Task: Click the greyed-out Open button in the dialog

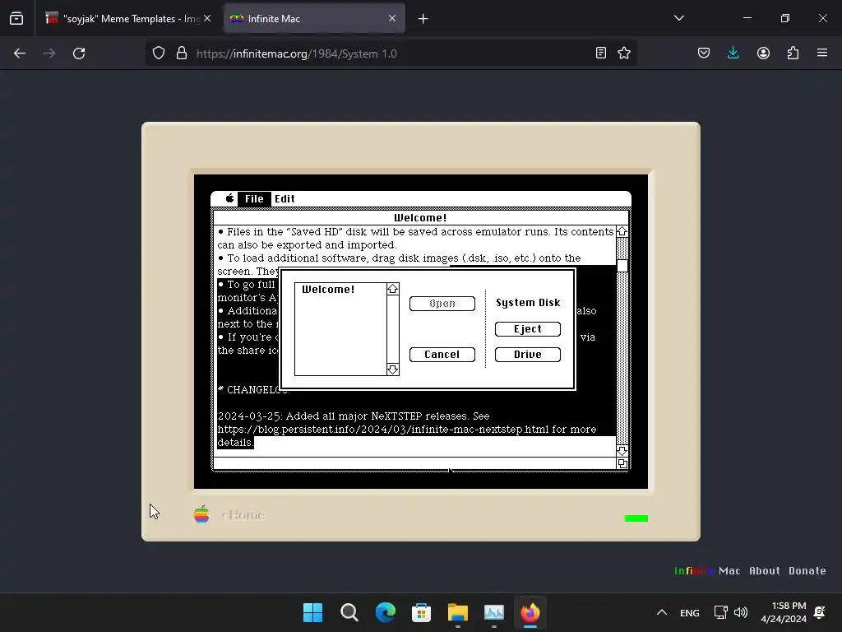Action: (x=442, y=304)
